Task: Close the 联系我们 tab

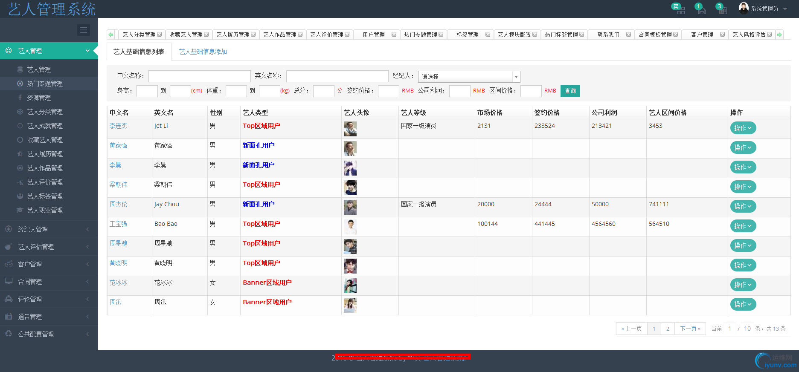Action: pos(628,35)
